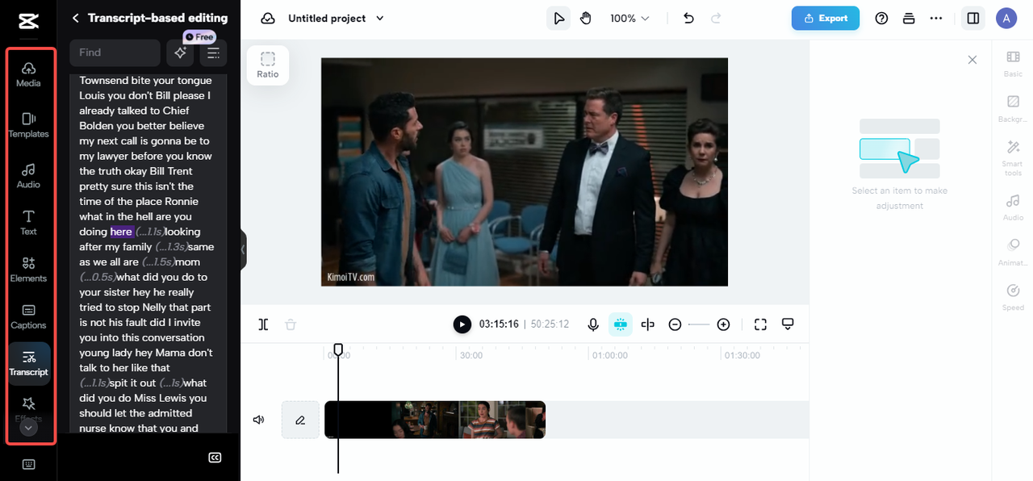Play the video preview
The image size is (1033, 481).
pyautogui.click(x=462, y=324)
